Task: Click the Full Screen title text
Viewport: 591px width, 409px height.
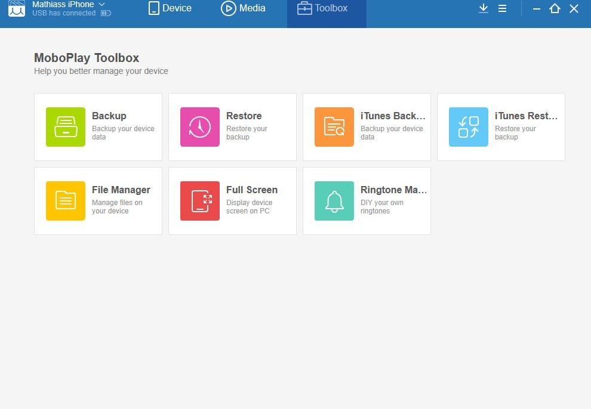Action: coord(252,190)
